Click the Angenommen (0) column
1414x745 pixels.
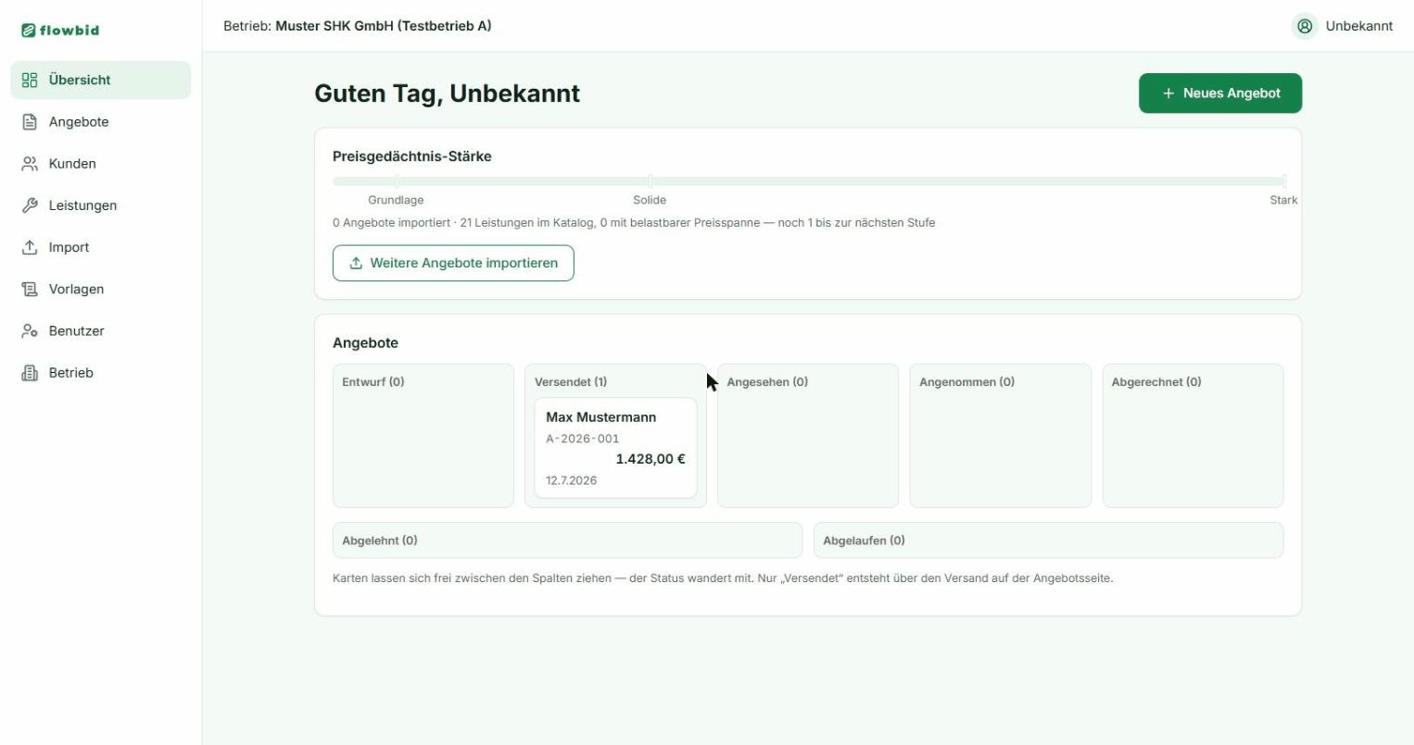click(x=1001, y=436)
